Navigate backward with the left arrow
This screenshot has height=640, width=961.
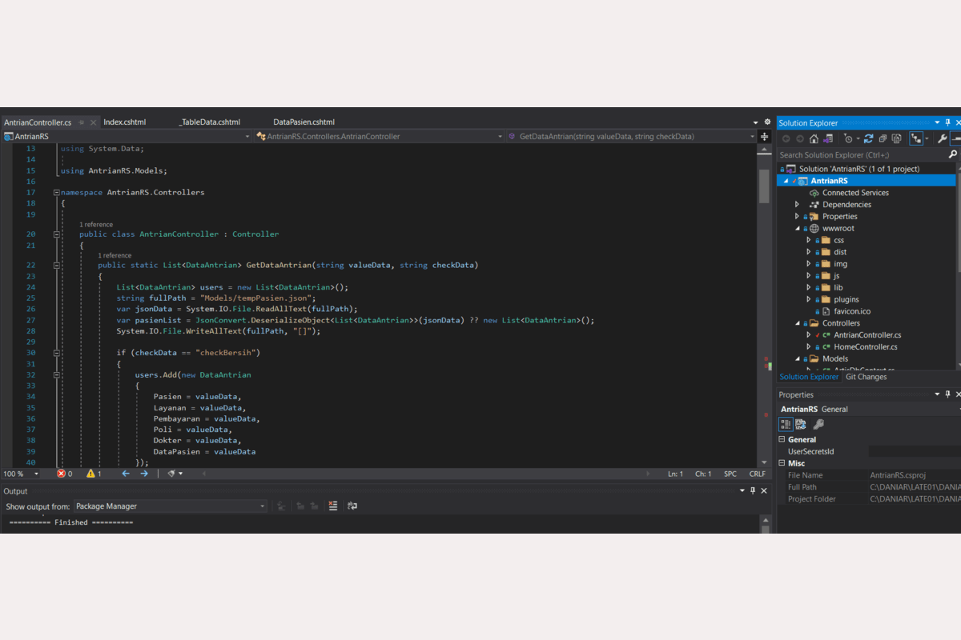(126, 474)
